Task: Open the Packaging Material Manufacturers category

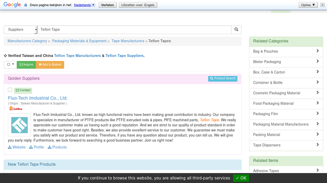Action: pyautogui.click(x=286, y=124)
